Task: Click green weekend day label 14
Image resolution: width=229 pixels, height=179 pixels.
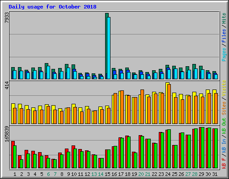Action: click(101, 174)
